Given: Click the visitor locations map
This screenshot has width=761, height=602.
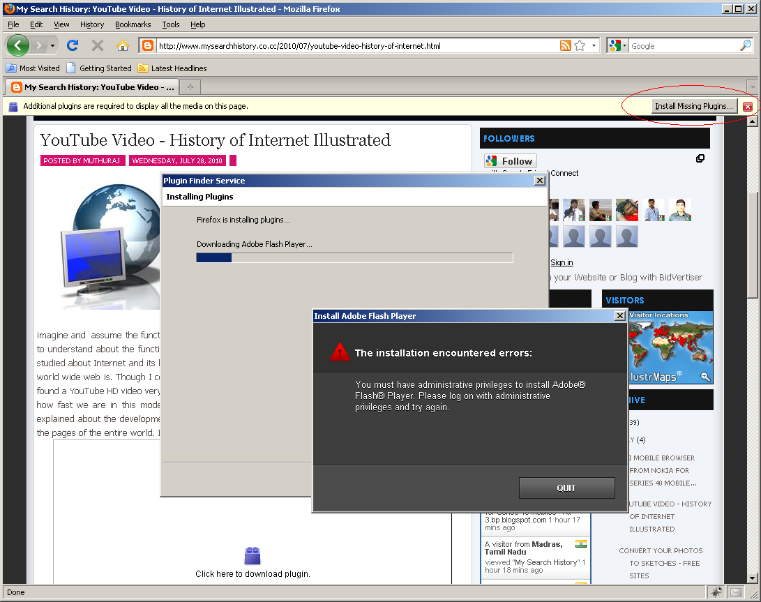Looking at the screenshot, I should click(671, 347).
